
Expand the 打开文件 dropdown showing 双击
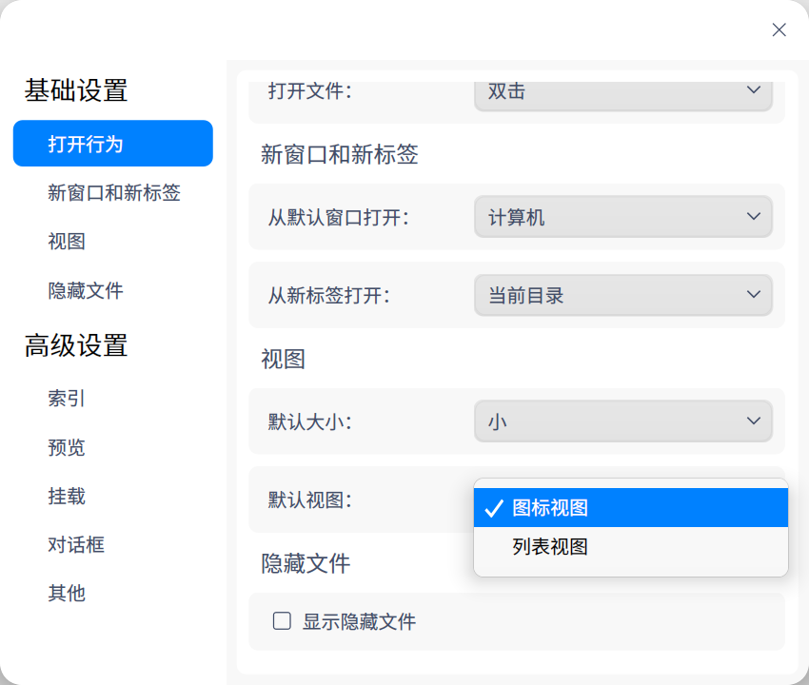622,92
